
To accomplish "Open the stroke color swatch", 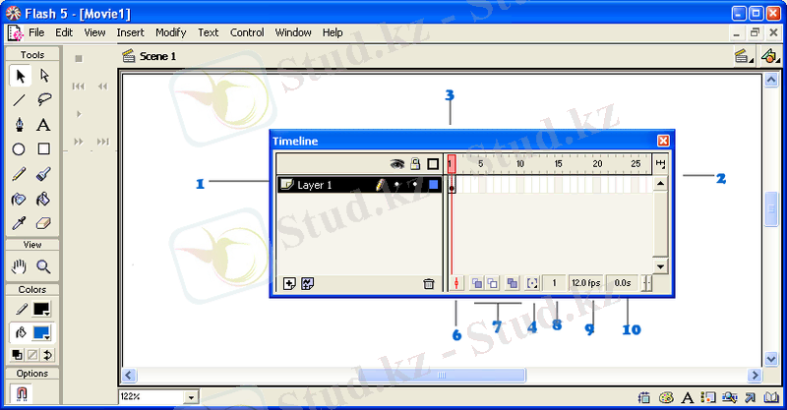I will click(41, 309).
